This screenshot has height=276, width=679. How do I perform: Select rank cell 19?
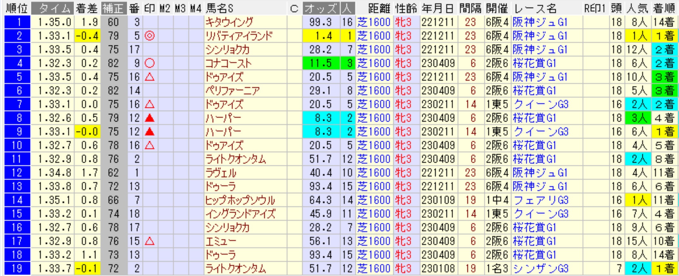(17, 268)
